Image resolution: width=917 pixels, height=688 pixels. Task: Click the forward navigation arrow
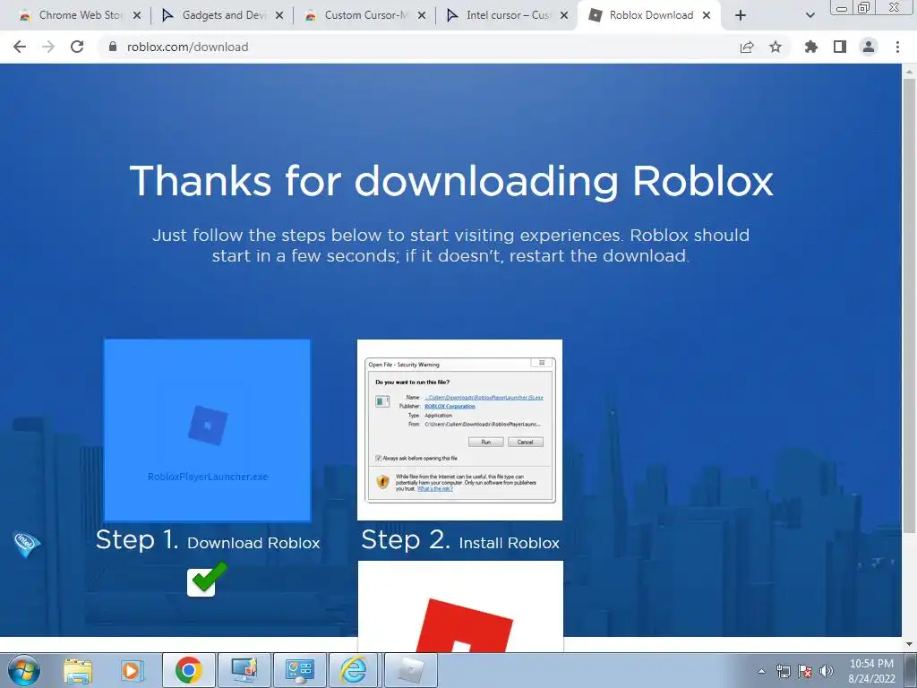pyautogui.click(x=48, y=47)
